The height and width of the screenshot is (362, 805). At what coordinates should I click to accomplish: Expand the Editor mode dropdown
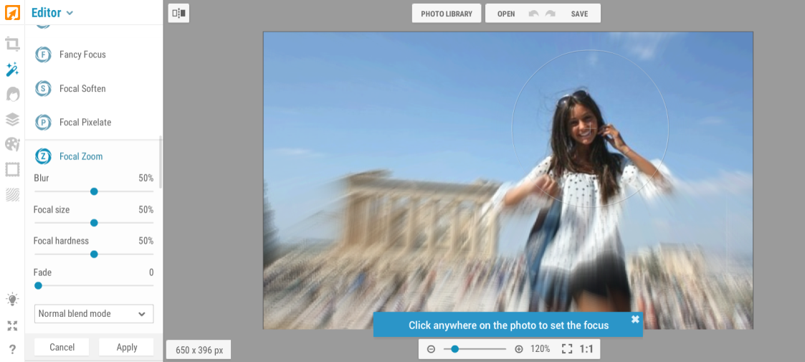52,12
